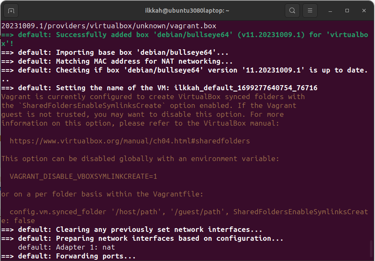Click the search icon in header bar
Viewport: 375px width, 261px height.
[x=292, y=10]
